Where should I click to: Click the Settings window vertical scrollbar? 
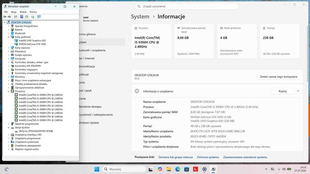coord(308,53)
